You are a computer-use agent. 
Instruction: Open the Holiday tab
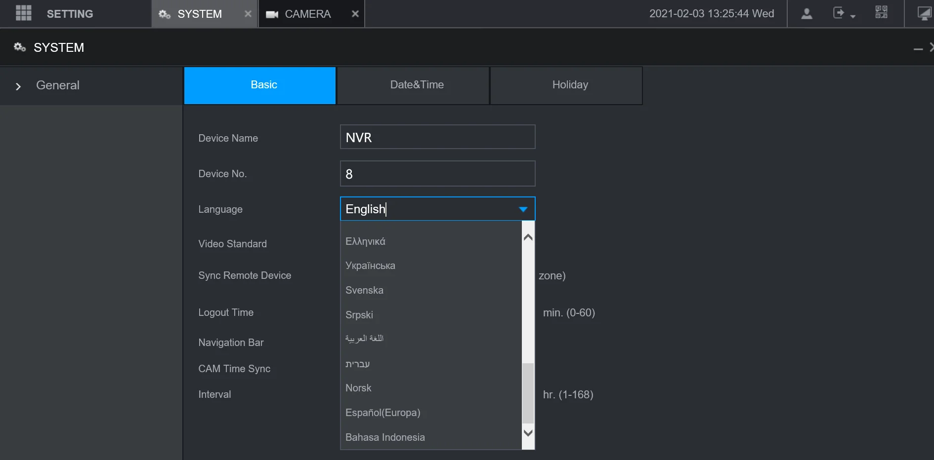570,85
